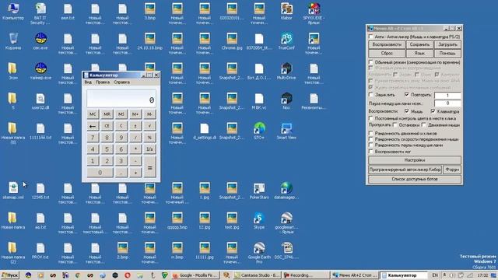The height and width of the screenshot is (280, 498).
Task: Switch to Recording... taskbar item
Action: [306, 275]
